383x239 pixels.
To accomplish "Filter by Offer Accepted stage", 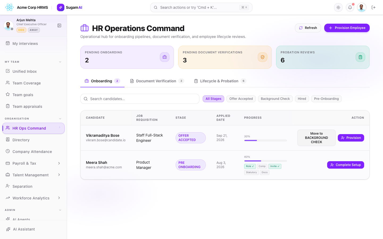I will tap(241, 99).
